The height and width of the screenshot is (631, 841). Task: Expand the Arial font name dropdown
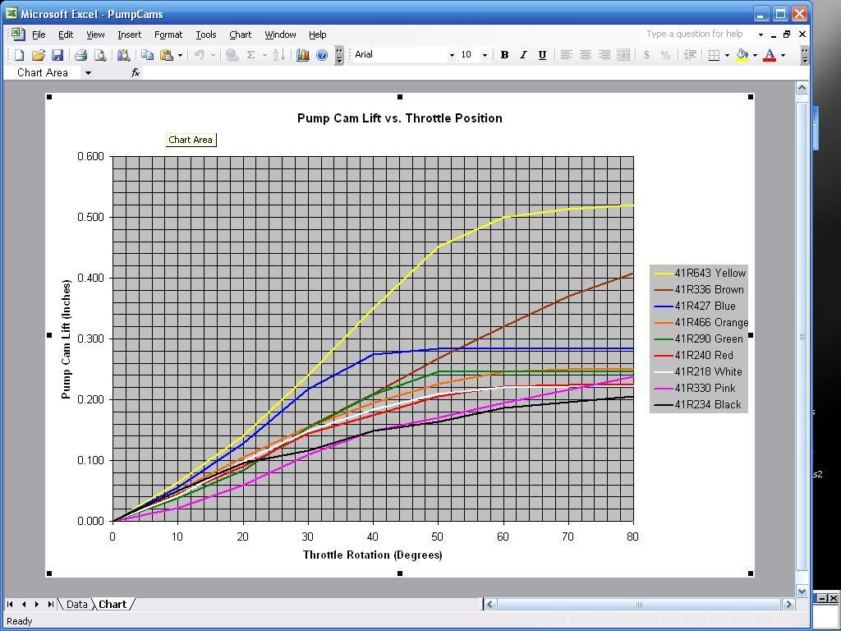451,55
